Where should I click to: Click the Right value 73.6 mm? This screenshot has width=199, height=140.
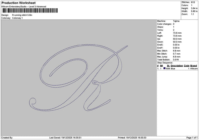(177, 36)
